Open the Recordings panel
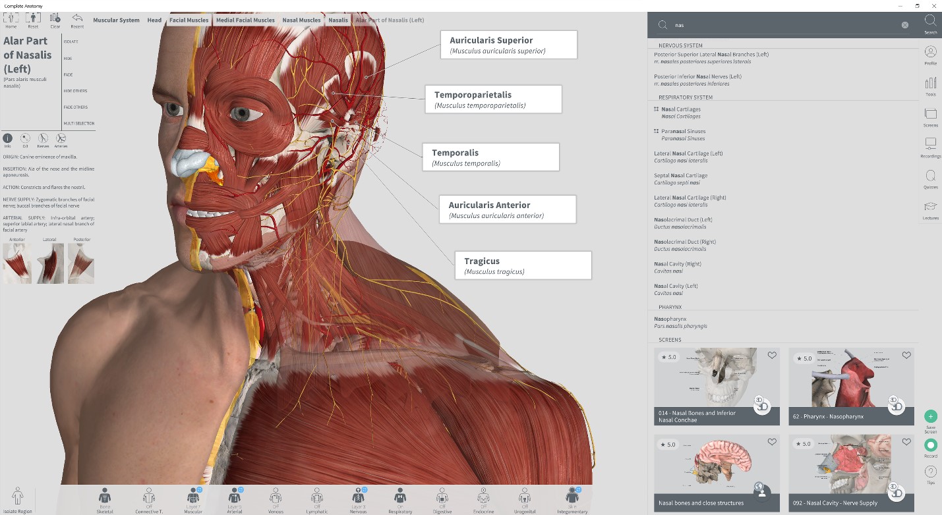The width and height of the screenshot is (942, 515). (x=930, y=145)
